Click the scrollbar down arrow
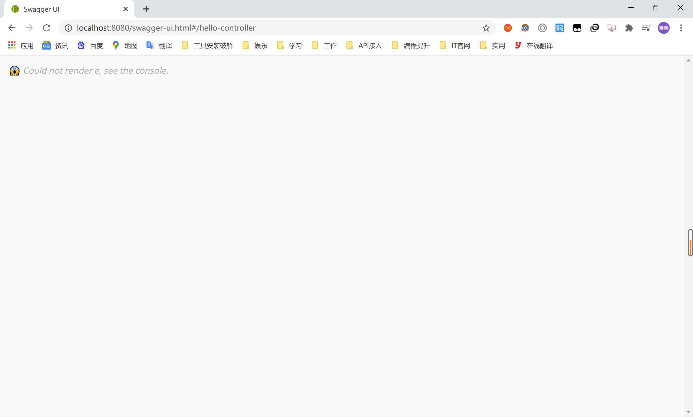Image resolution: width=693 pixels, height=417 pixels. tap(688, 412)
